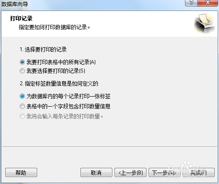This screenshot has height=184, width=219.
Task: Go back with <上一步(B)
Action: coord(130,173)
